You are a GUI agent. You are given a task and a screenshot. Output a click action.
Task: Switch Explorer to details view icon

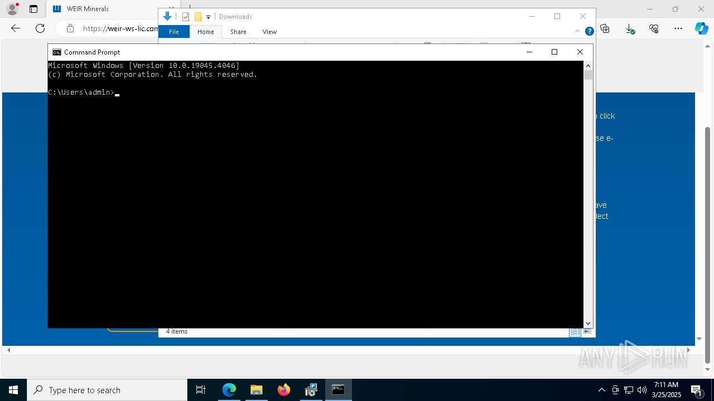pos(575,331)
